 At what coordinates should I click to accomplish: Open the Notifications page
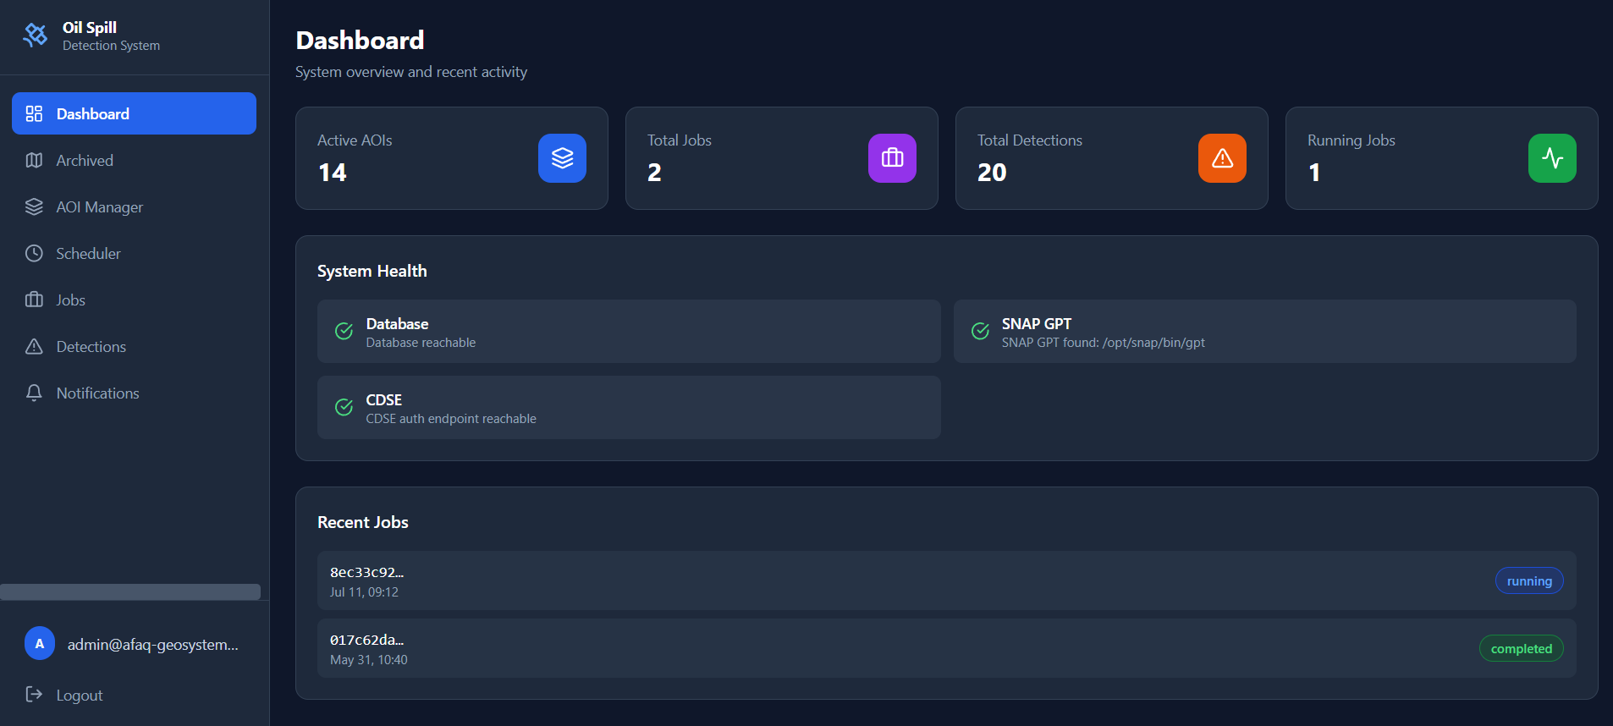point(134,393)
